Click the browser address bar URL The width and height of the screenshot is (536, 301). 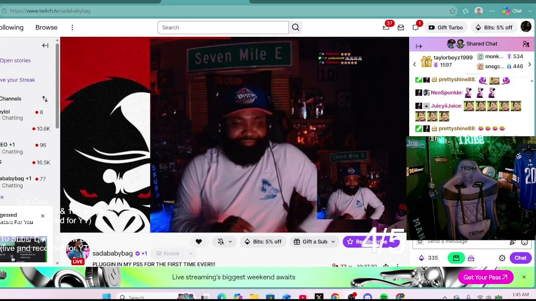click(50, 11)
